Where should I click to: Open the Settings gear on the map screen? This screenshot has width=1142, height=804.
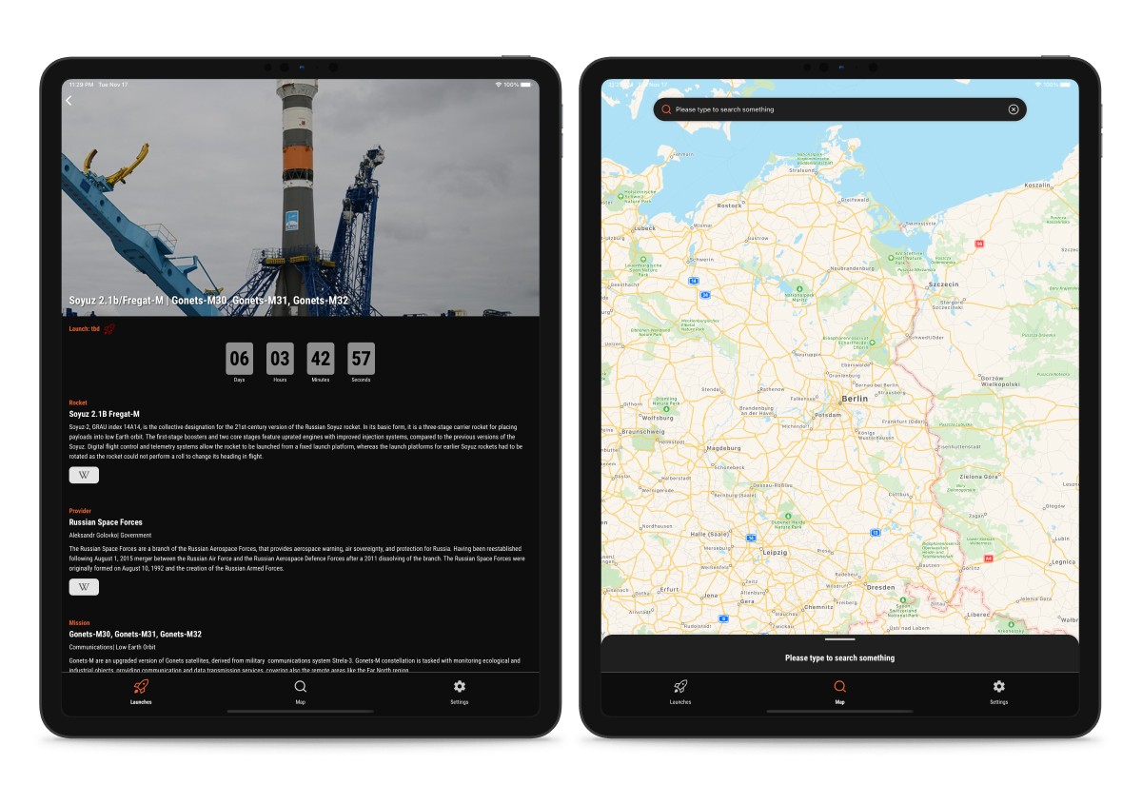click(998, 692)
